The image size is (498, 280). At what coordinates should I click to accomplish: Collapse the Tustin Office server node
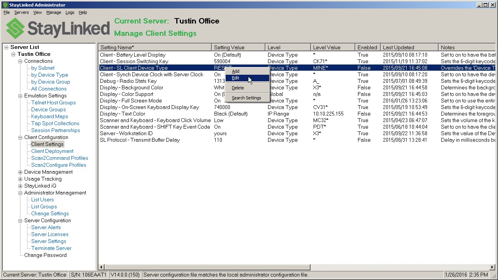pyautogui.click(x=14, y=54)
